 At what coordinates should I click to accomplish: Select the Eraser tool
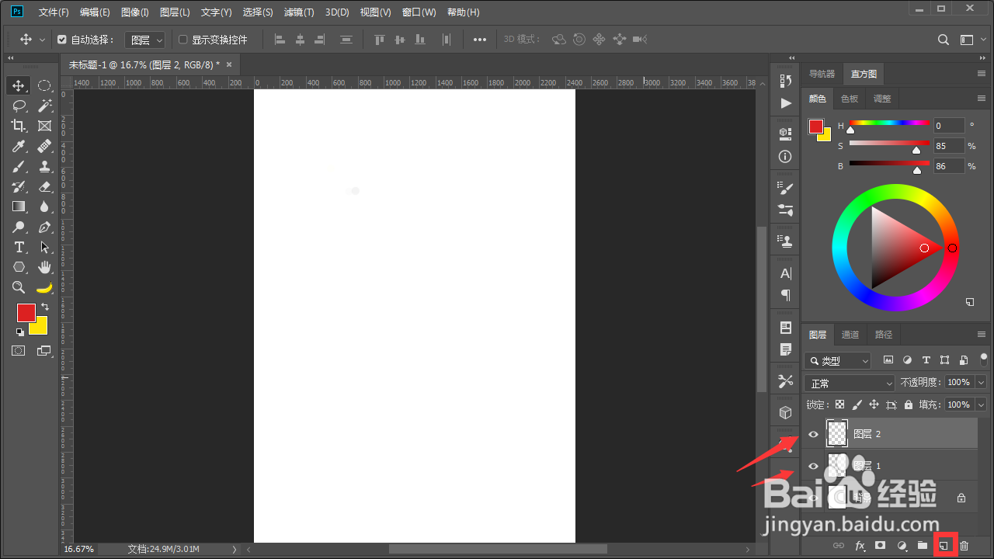44,186
